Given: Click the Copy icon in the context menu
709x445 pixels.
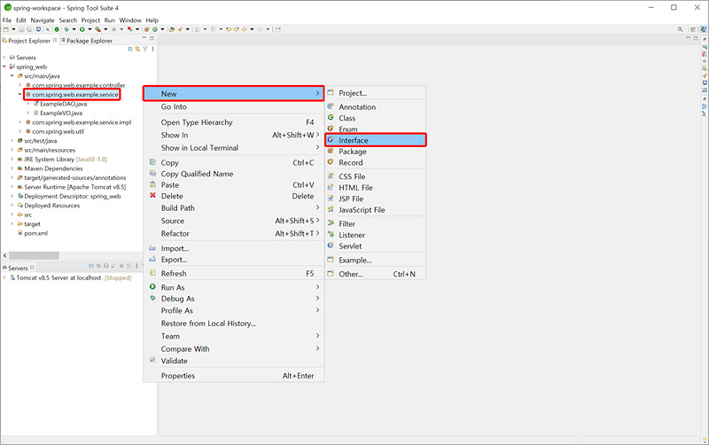Looking at the screenshot, I should (152, 162).
